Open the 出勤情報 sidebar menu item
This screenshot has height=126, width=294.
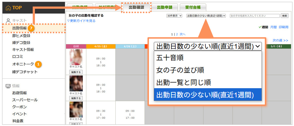(x=19, y=28)
